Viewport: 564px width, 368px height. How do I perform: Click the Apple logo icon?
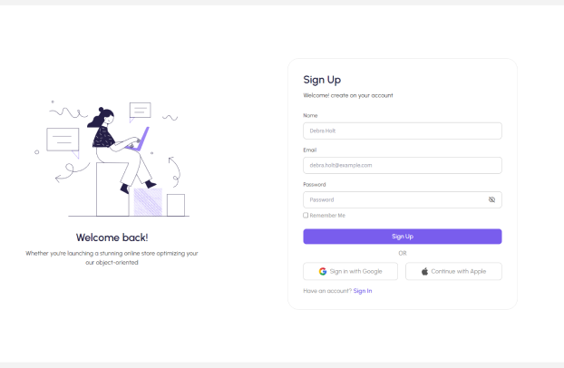click(x=424, y=271)
